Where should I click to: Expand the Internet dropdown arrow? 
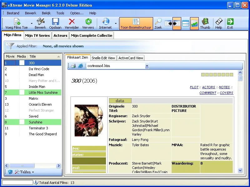coord(116,24)
